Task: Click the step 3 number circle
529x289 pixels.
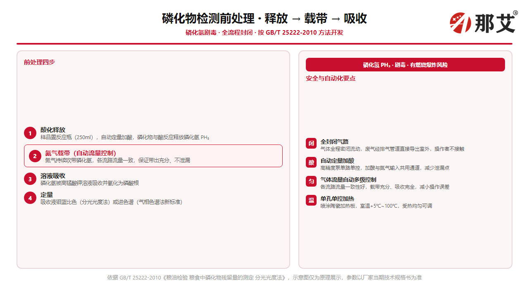Action: point(30,179)
